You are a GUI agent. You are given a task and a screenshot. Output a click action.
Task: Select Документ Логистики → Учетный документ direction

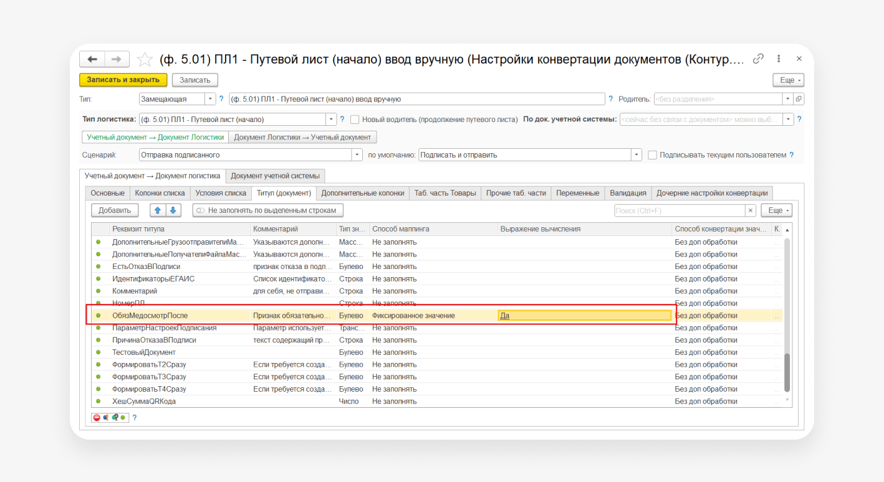[302, 137]
